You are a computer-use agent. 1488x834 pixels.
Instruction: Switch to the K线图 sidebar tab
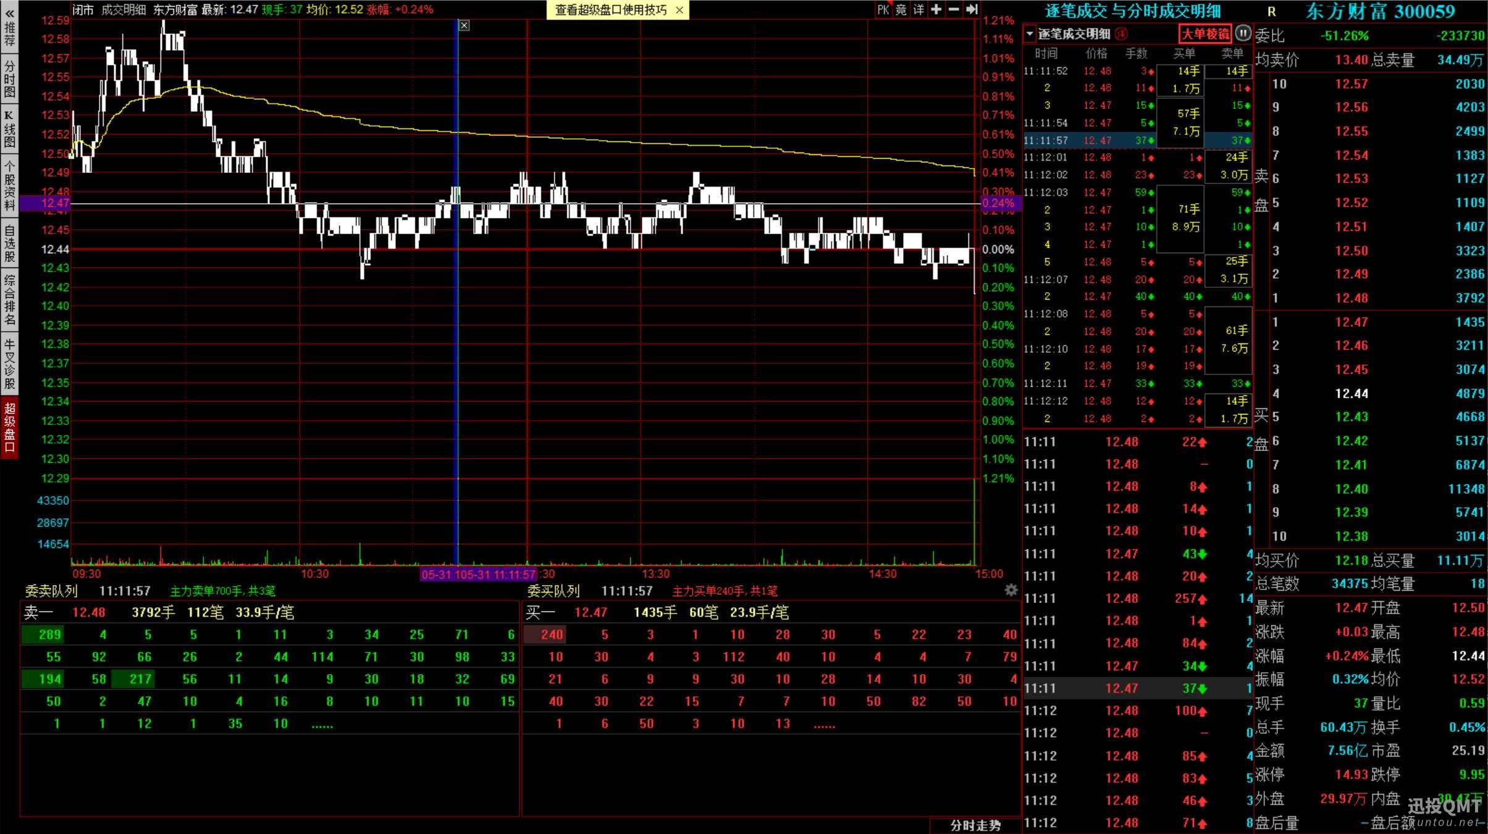point(9,129)
